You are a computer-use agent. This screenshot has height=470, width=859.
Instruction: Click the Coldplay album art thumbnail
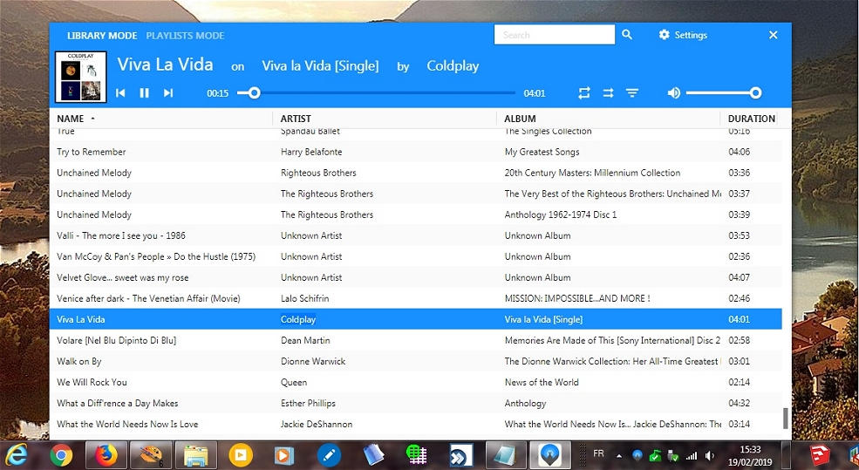click(x=81, y=77)
